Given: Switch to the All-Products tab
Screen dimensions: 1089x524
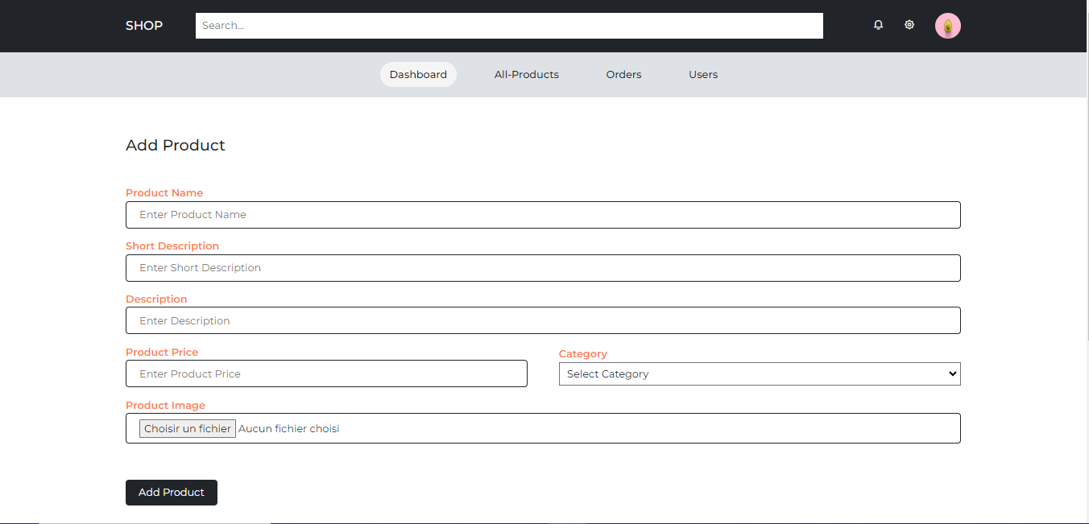Looking at the screenshot, I should pyautogui.click(x=526, y=74).
